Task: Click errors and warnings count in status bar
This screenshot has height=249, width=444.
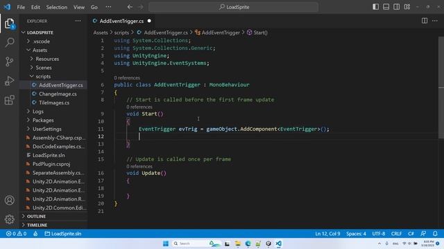Action: coord(17,234)
